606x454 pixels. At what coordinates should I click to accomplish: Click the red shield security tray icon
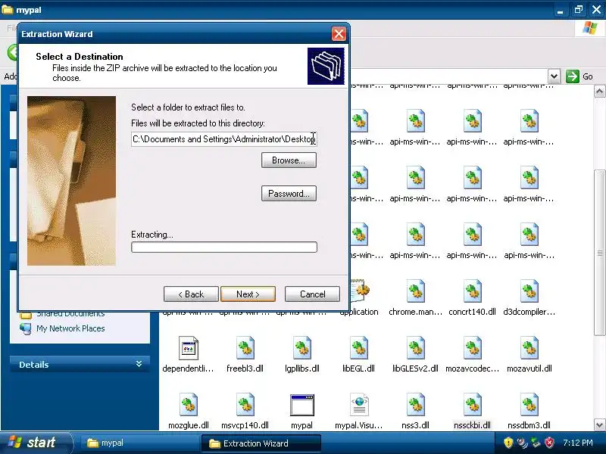549,443
